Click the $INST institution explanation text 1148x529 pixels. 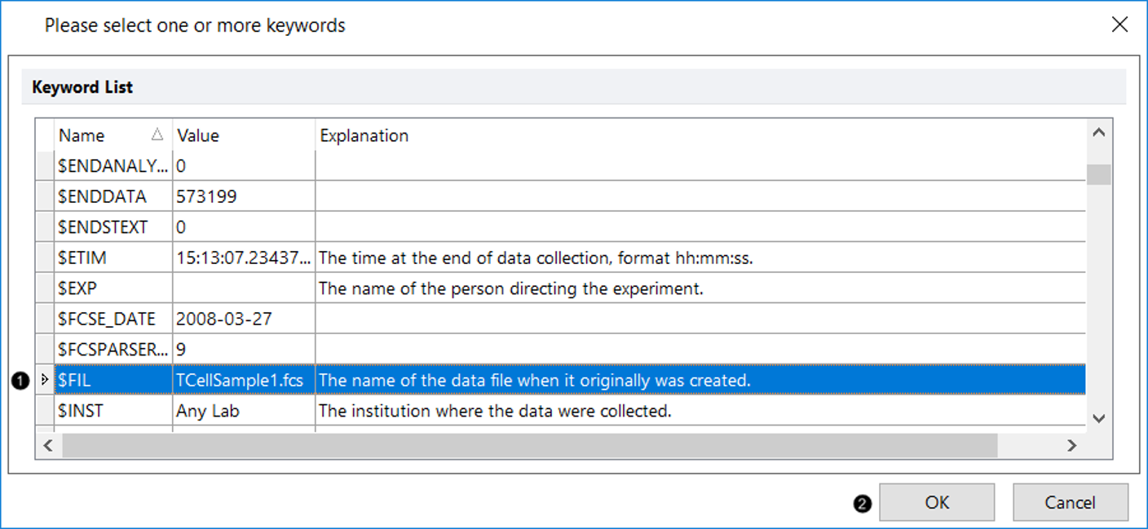tap(495, 411)
